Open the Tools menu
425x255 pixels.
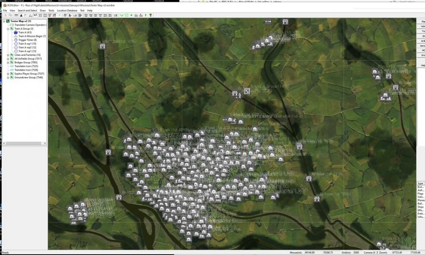[x=51, y=10]
